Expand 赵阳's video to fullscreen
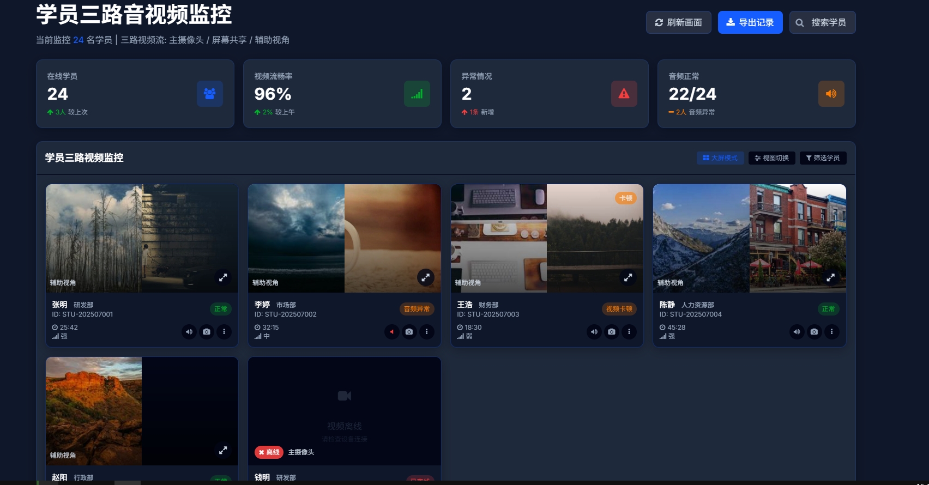929x485 pixels. coord(223,450)
